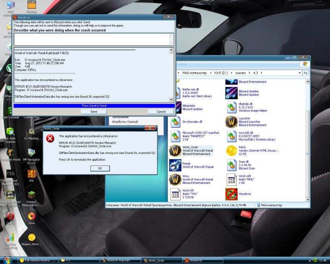Select the WowError file icon in Explorer
The width and height of the screenshot is (330, 264).
(x=231, y=194)
